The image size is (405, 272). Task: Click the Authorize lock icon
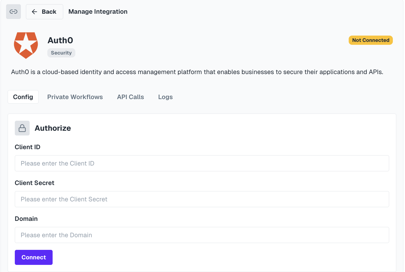[x=22, y=128]
